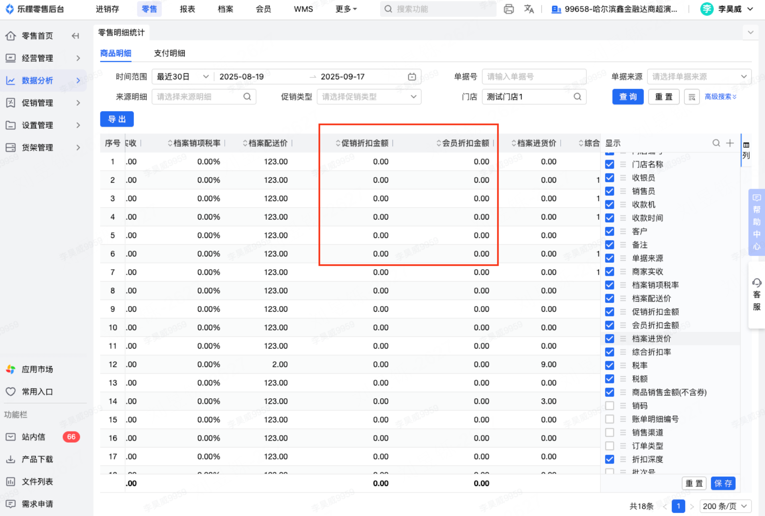Open the 客服 customer service widget
The image size is (765, 516).
coord(757,294)
